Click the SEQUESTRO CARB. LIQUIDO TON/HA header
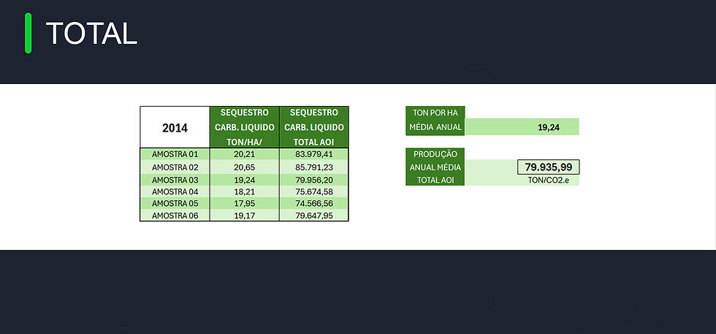The height and width of the screenshot is (334, 716). [x=244, y=127]
